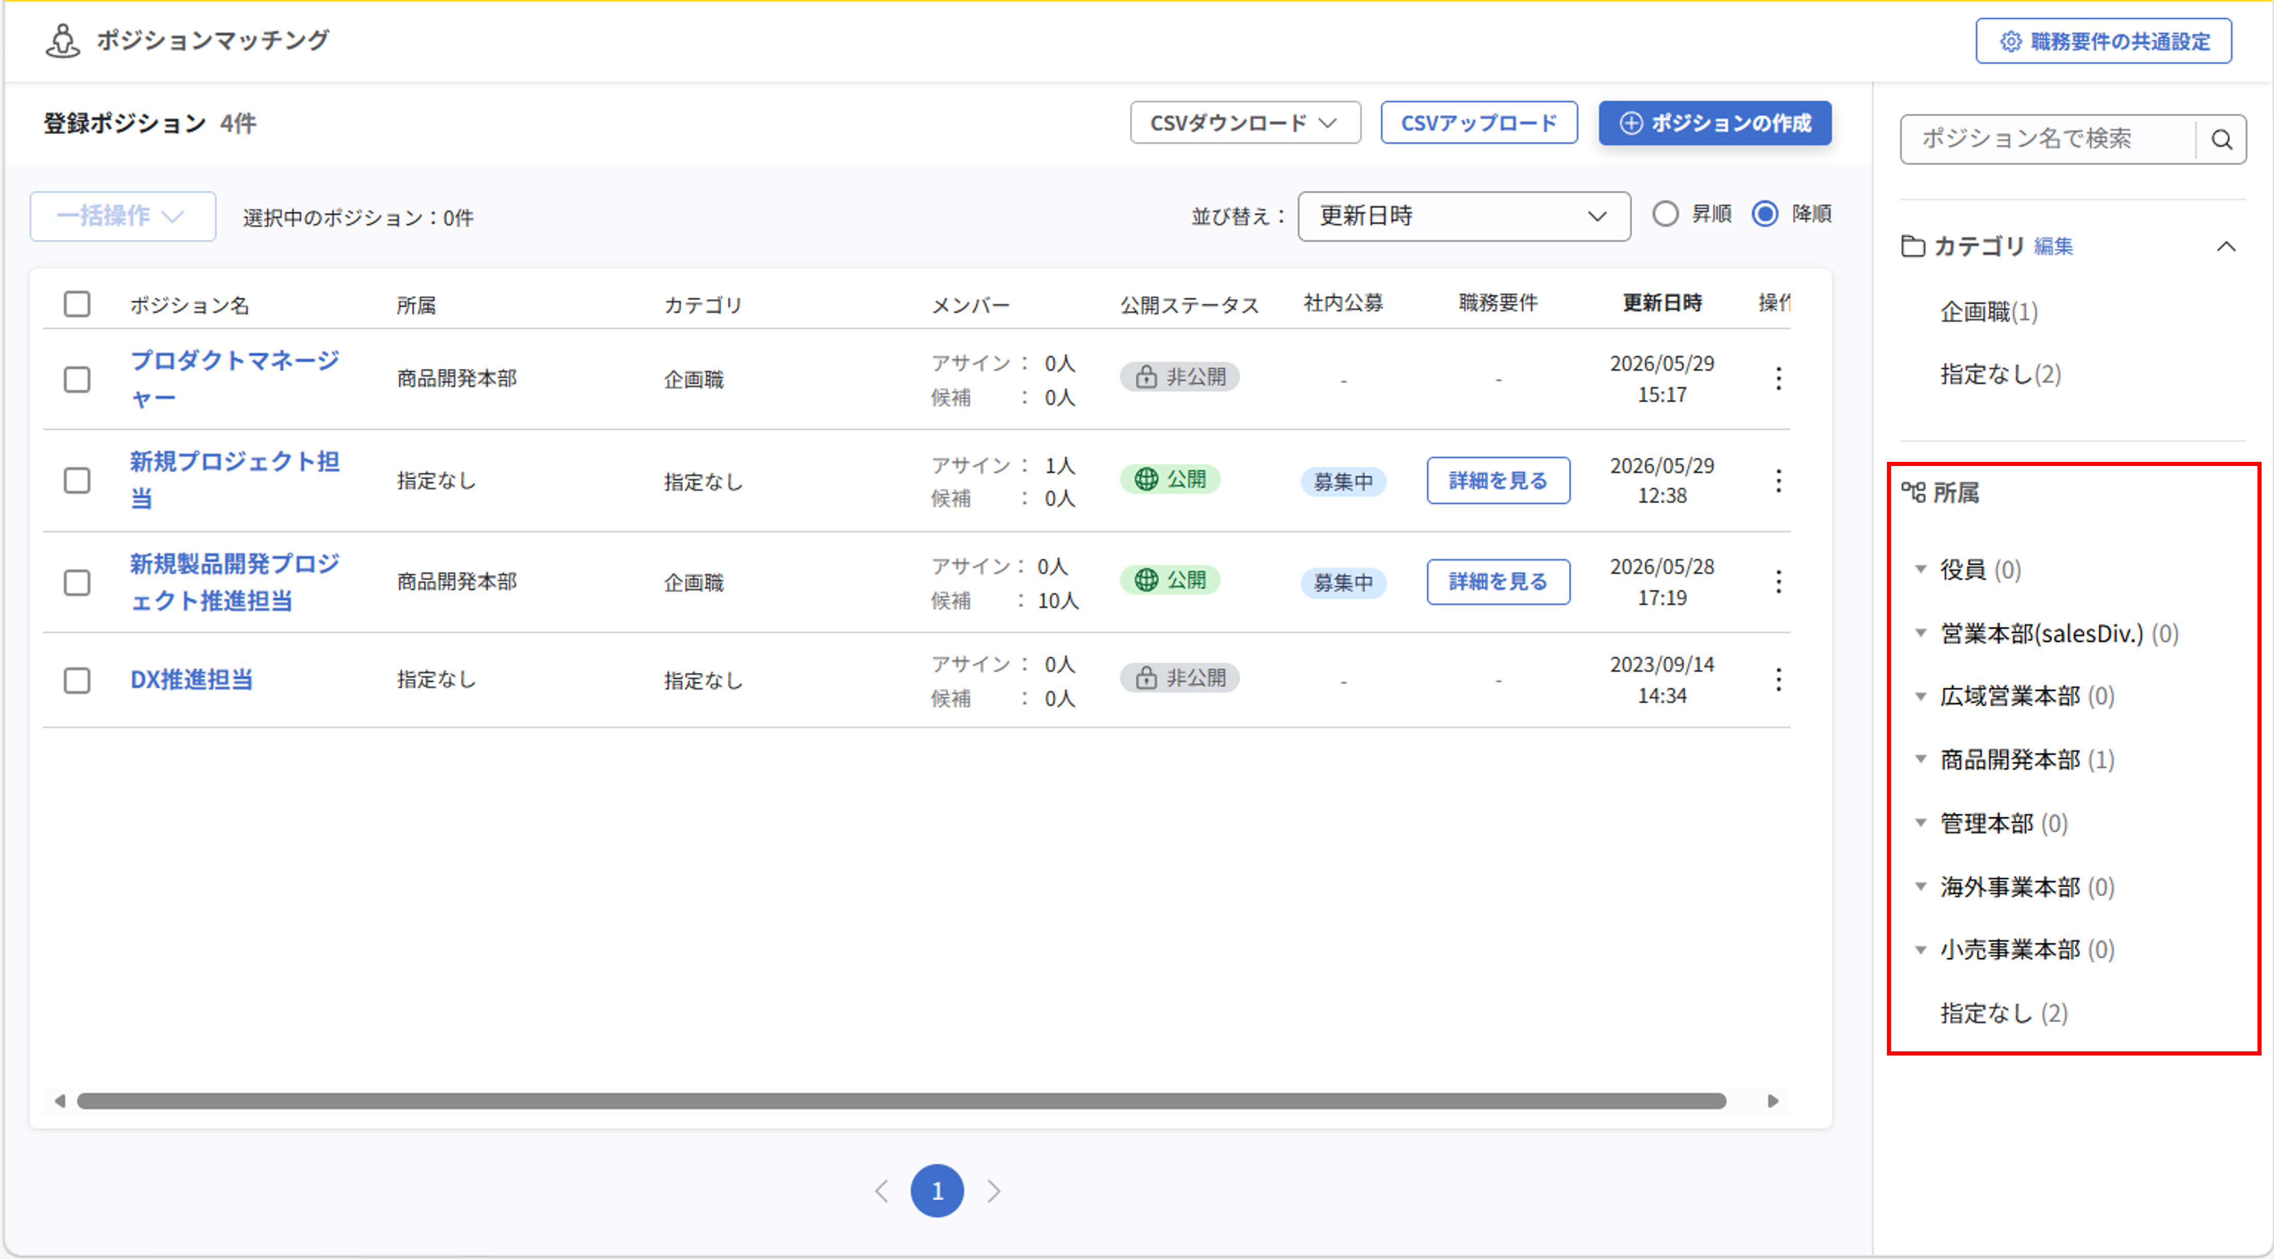Click 公開 globe badge in 新規製品開発プロジェクト推進担当 row

pyautogui.click(x=1170, y=580)
